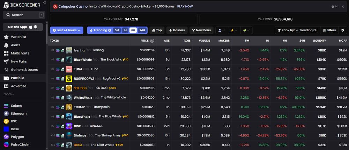Viewport: 349px width, 150px height.
Task: Click the Top button
Action: point(157,30)
